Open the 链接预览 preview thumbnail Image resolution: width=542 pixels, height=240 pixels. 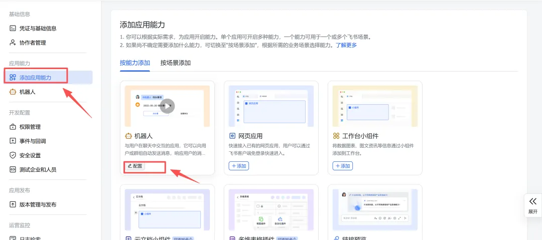tap(375, 209)
